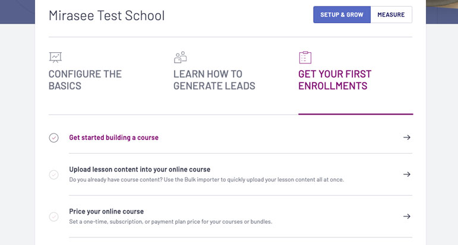Click the payment plan price description text
Image resolution: width=458 pixels, height=245 pixels.
point(170,222)
